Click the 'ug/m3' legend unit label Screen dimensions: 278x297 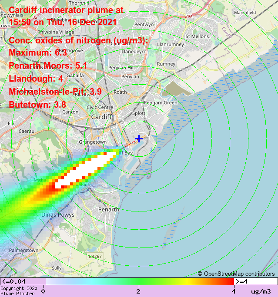(x=261, y=291)
